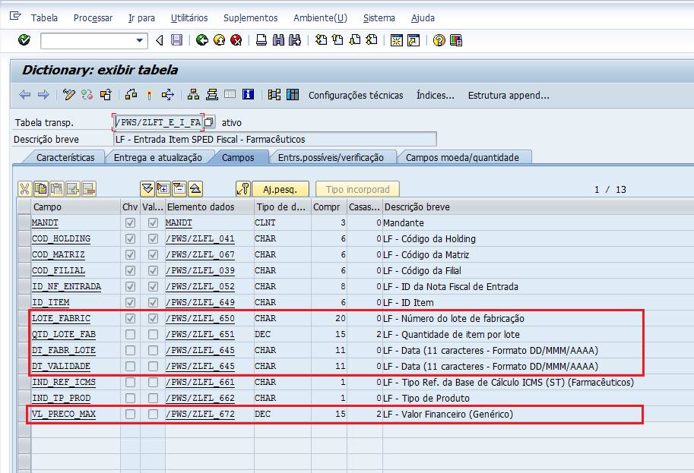Screen dimensions: 694x473
Task: Open the command field dropdown arrow
Action: pos(140,40)
